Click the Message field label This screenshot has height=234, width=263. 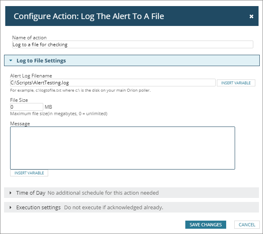tap(20, 124)
